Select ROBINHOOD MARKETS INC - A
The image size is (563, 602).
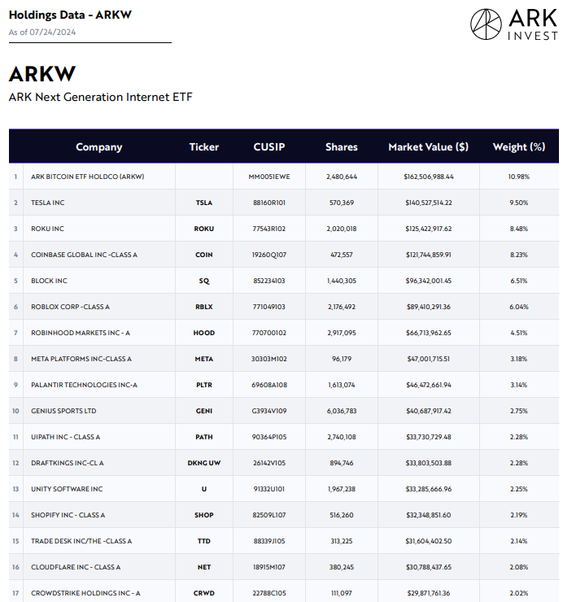pyautogui.click(x=81, y=333)
